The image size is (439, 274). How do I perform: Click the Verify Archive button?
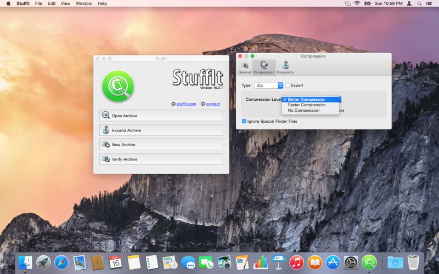click(x=161, y=159)
